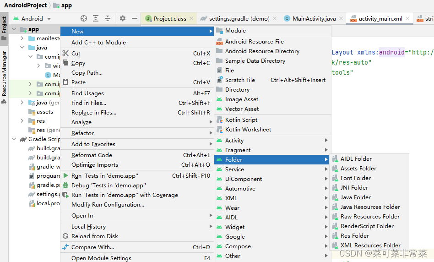Choose Raw Resources Folder
The image size is (434, 262).
tap(370, 217)
